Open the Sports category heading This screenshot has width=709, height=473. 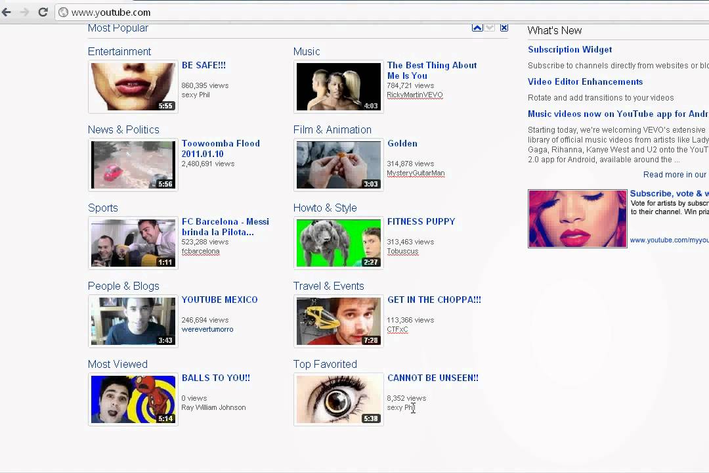point(102,208)
